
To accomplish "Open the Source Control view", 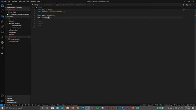I will pyautogui.click(x=2, y=16).
